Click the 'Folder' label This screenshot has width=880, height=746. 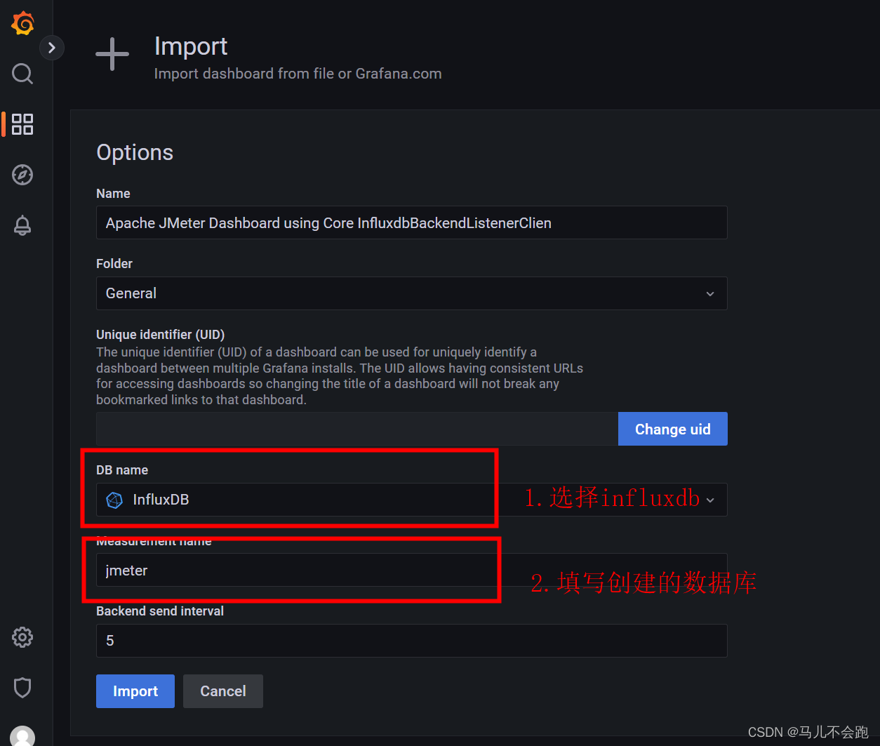[x=114, y=264]
